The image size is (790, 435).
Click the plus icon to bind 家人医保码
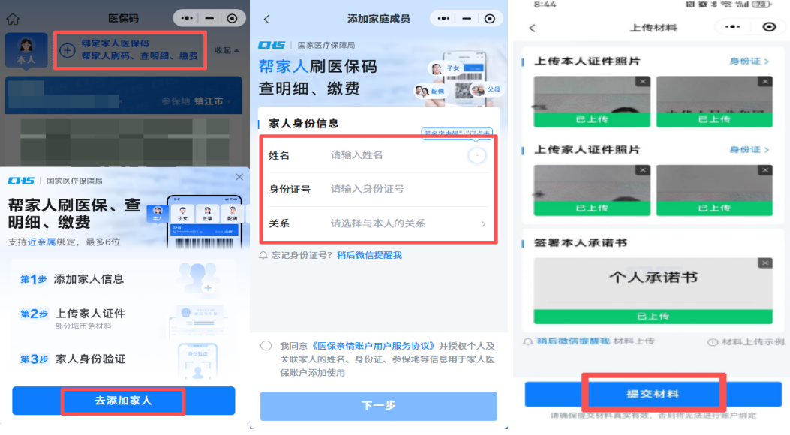67,50
